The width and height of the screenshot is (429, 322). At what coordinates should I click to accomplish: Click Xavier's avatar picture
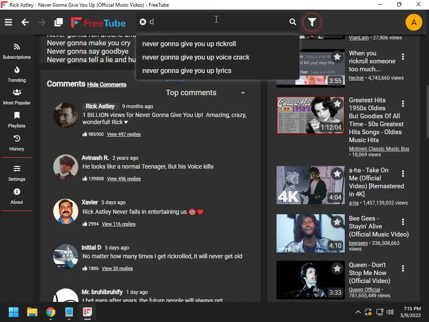(66, 211)
